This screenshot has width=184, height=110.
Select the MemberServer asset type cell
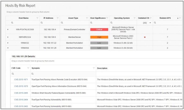click(74, 37)
